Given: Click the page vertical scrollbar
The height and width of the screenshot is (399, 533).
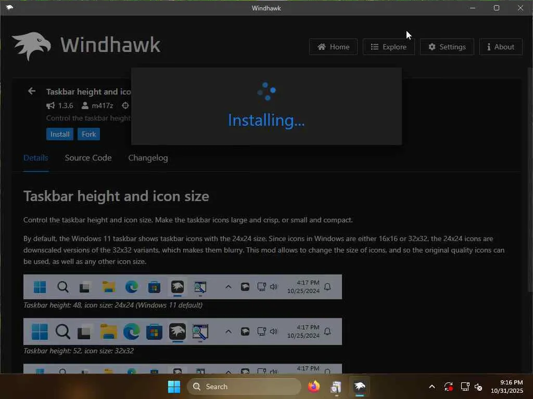Looking at the screenshot, I should click(x=530, y=180).
